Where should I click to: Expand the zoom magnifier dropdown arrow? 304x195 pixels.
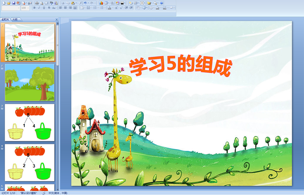click(x=158, y=3)
